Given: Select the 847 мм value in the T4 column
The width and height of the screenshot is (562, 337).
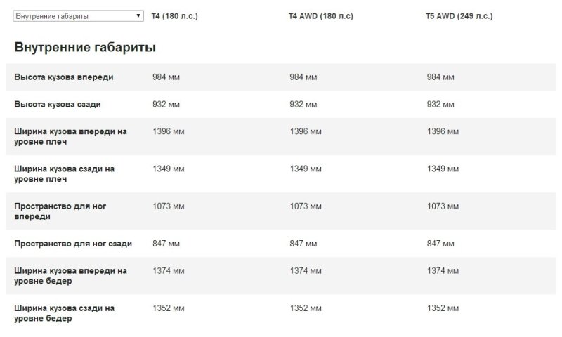Looking at the screenshot, I should (166, 243).
